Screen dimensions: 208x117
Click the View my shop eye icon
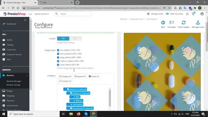pos(167,14)
